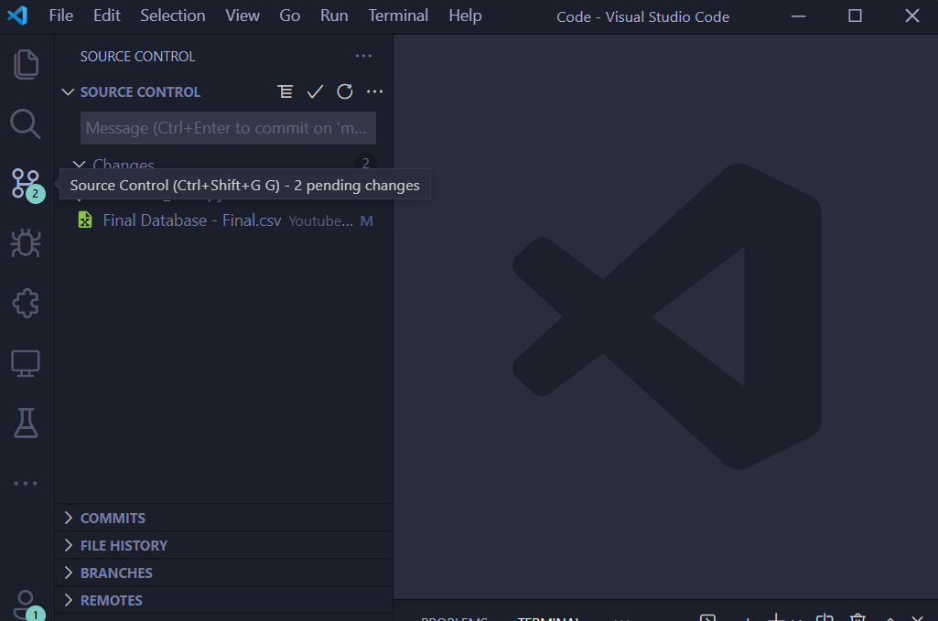Open the Edit menu
The width and height of the screenshot is (938, 621).
pos(107,16)
